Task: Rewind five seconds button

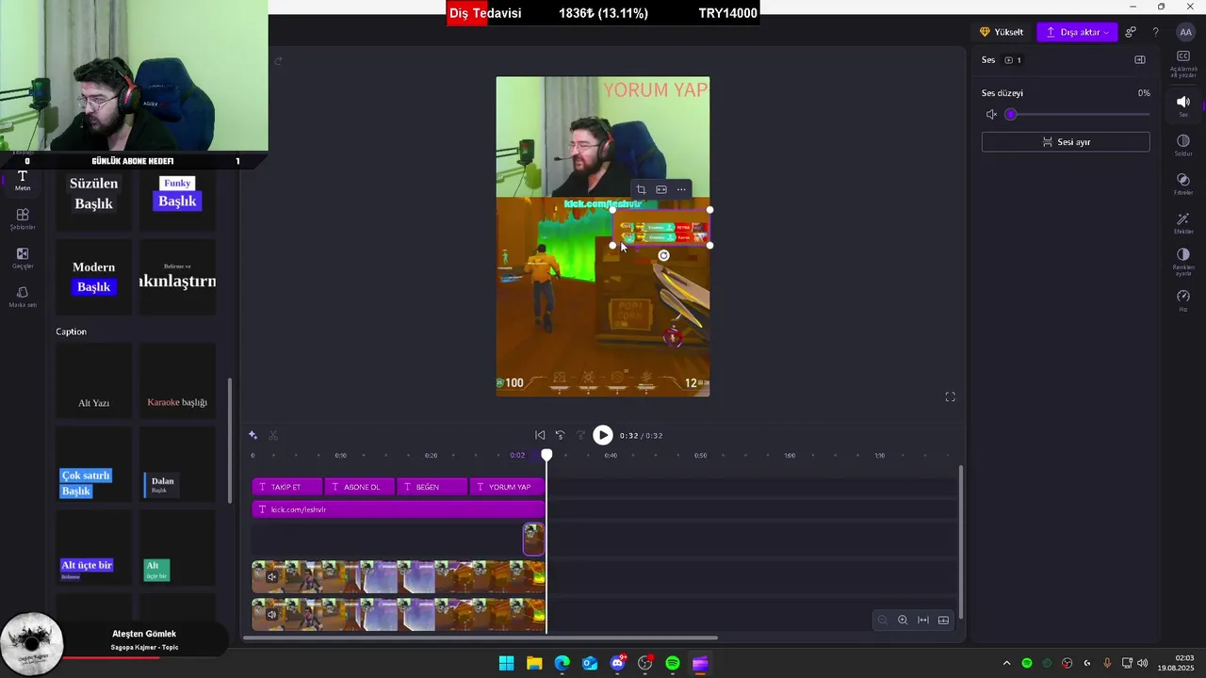Action: [560, 435]
